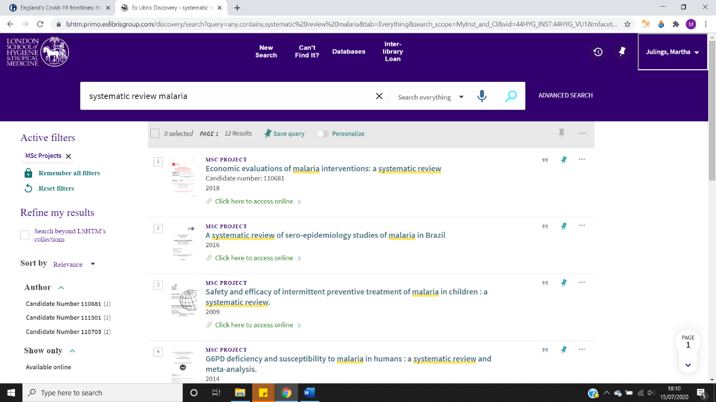Open more actions ellipsis for third result
The height and width of the screenshot is (402, 716).
click(581, 283)
